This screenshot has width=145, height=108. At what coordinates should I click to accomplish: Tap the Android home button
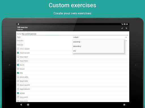click(28, 105)
